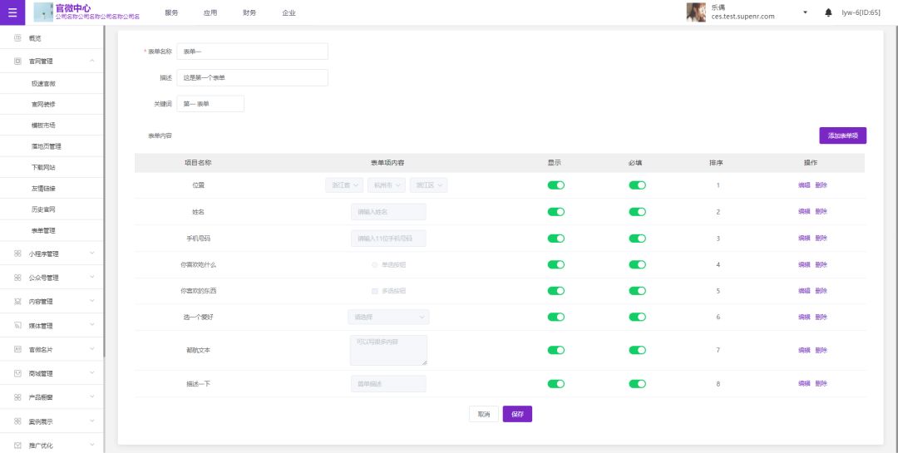Open the account dropdown arrow beside 乐偶

point(805,12)
